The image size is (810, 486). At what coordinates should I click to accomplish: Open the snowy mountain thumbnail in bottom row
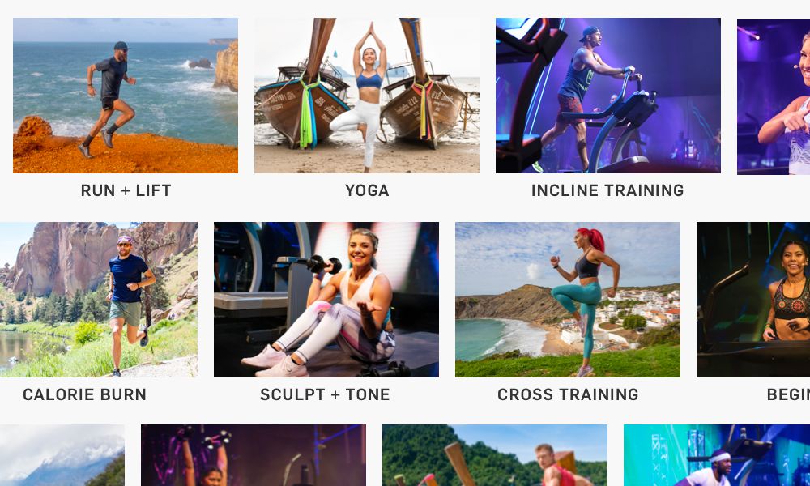coord(62,455)
